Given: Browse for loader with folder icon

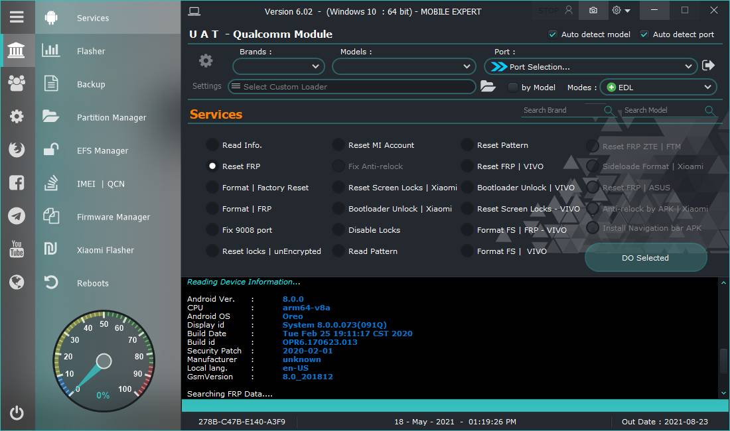Looking at the screenshot, I should (x=488, y=86).
